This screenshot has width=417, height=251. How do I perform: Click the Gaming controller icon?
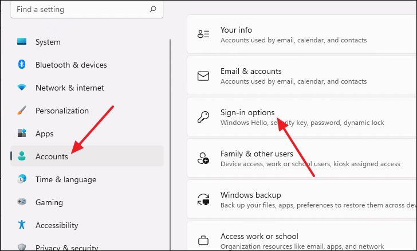click(x=22, y=202)
